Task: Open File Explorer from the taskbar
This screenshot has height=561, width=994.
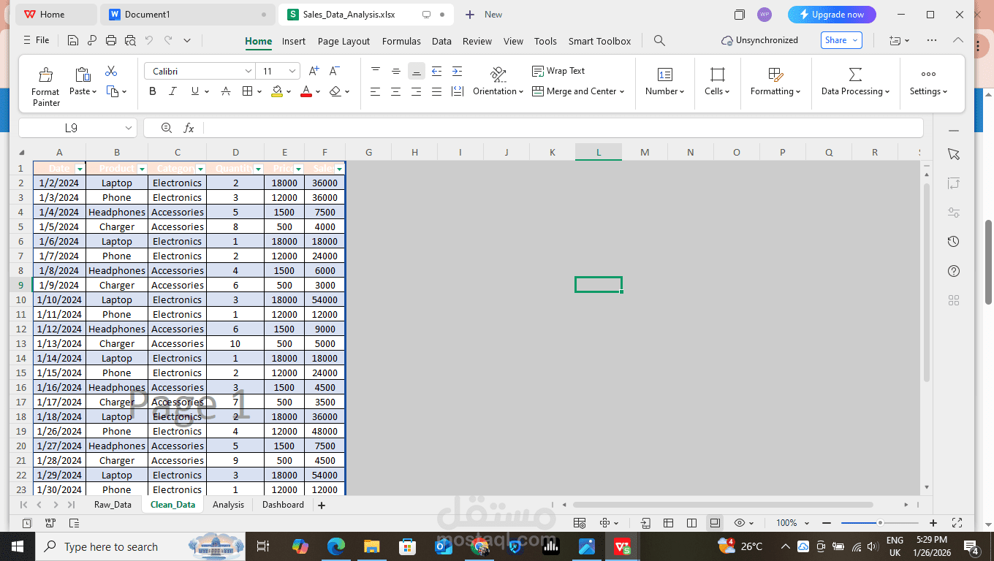Action: tap(372, 546)
